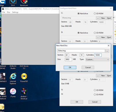Screen dimensions: 116x112
Task: Click the Cylinders field in New Hard Disc
Action: pyautogui.click(x=98, y=55)
